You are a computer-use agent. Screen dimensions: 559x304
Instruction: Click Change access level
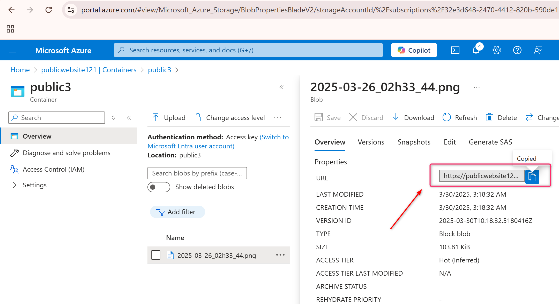[230, 118]
